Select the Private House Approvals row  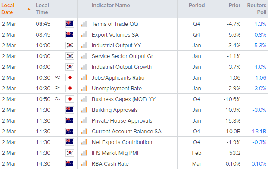pyautogui.click(x=134, y=120)
